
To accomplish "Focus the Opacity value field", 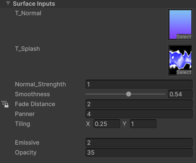I will point(139,152).
